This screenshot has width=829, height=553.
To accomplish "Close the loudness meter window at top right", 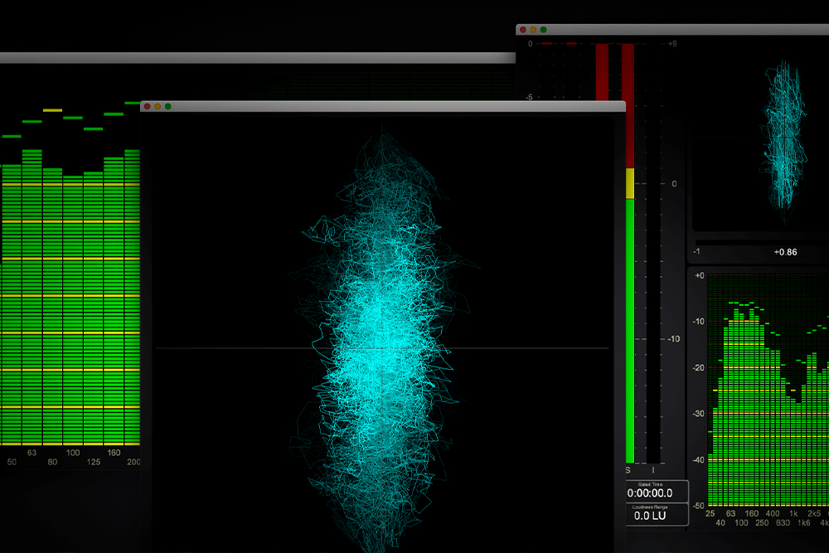I will pyautogui.click(x=523, y=29).
